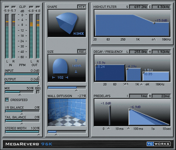The height and width of the screenshot is (150, 176).
Task: Click the mid band decay handle 4.29s
Action: 127,69
